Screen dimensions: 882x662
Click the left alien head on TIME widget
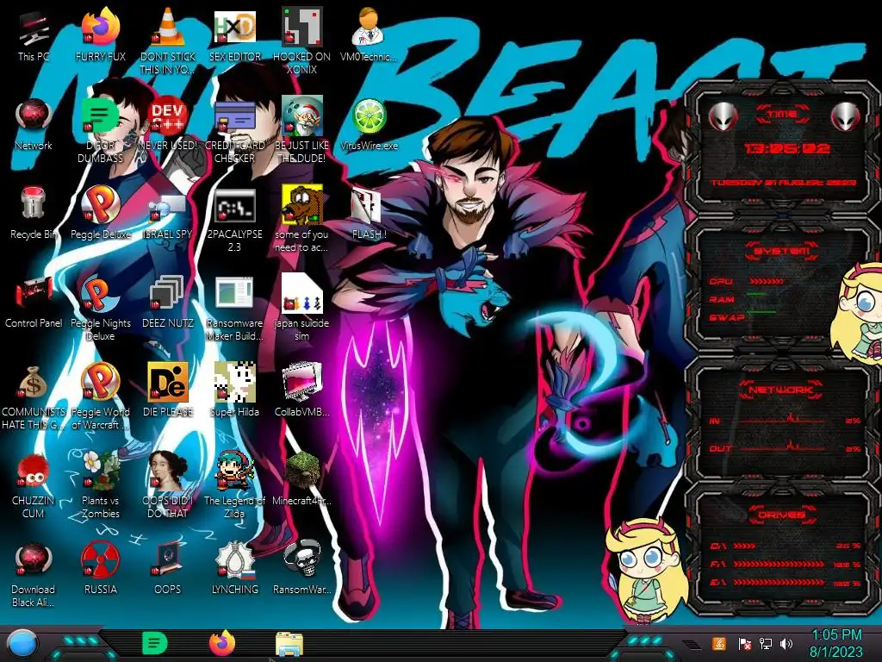point(723,116)
